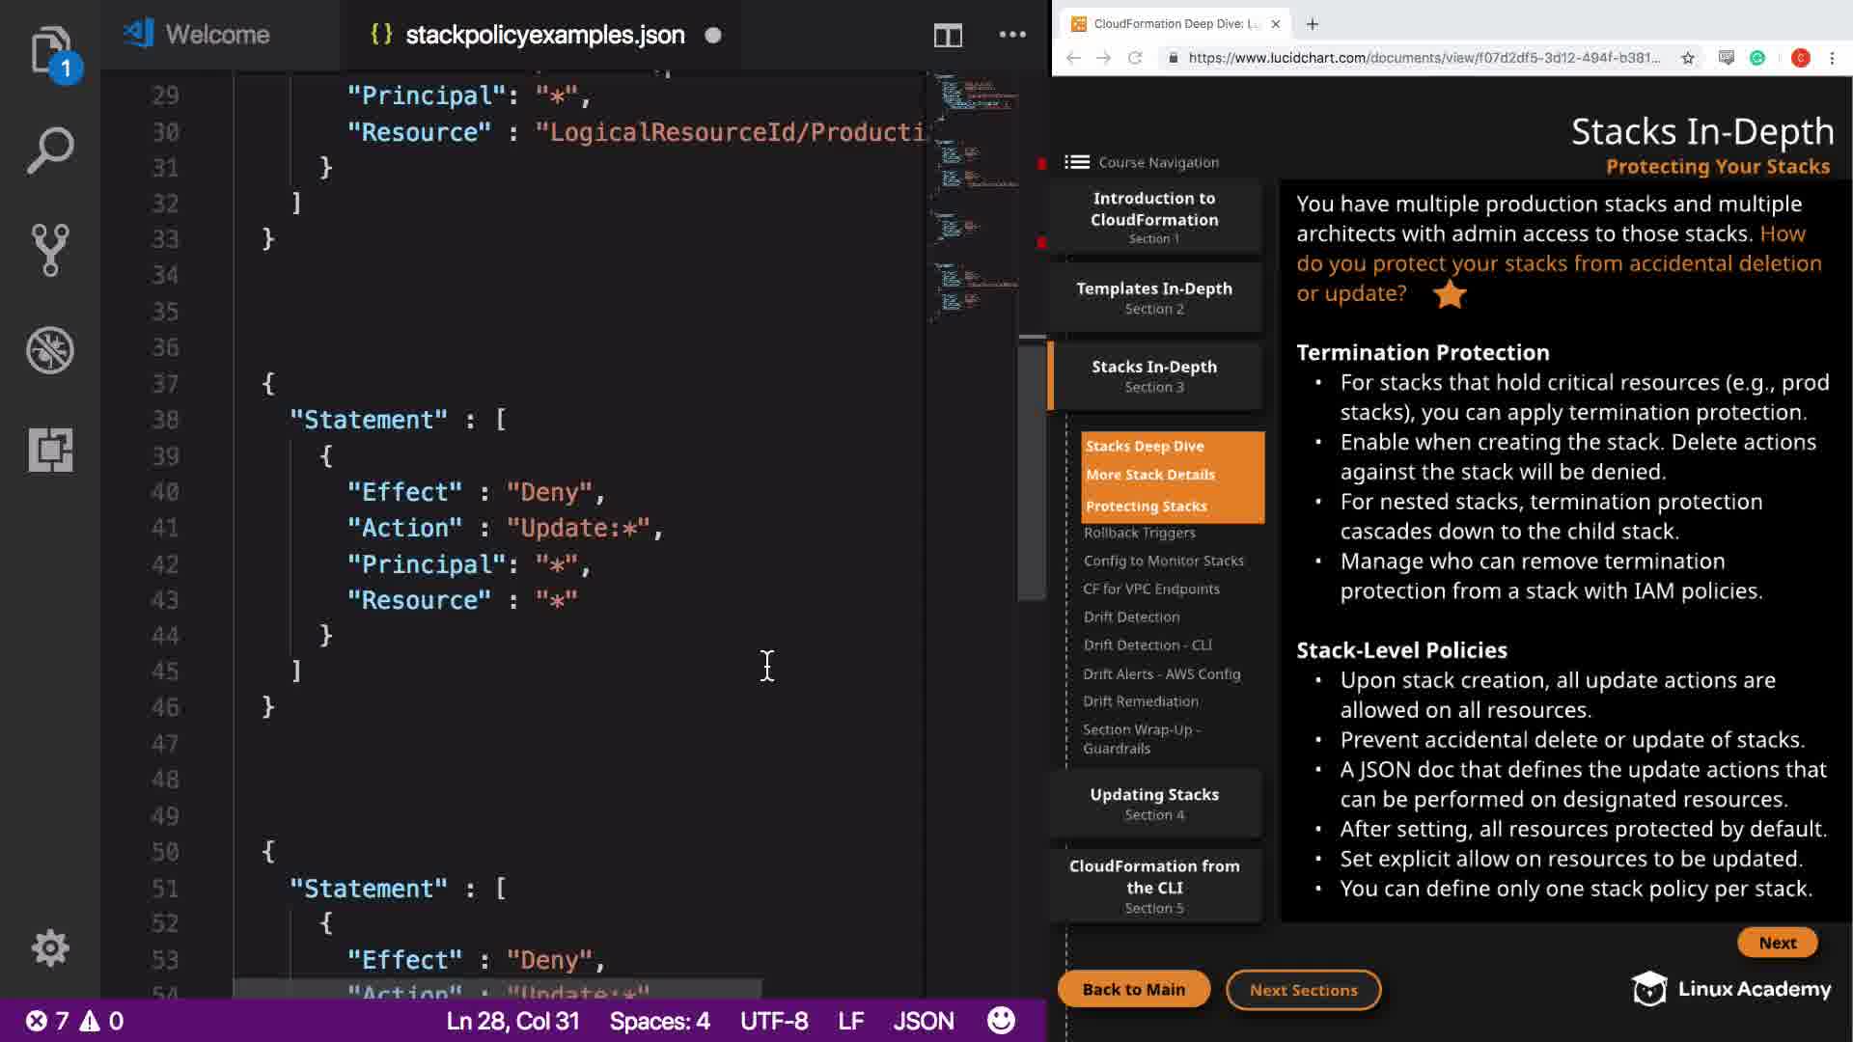Click the editor vertical scrollbar thumb
The width and height of the screenshot is (1853, 1042).
(x=1032, y=470)
